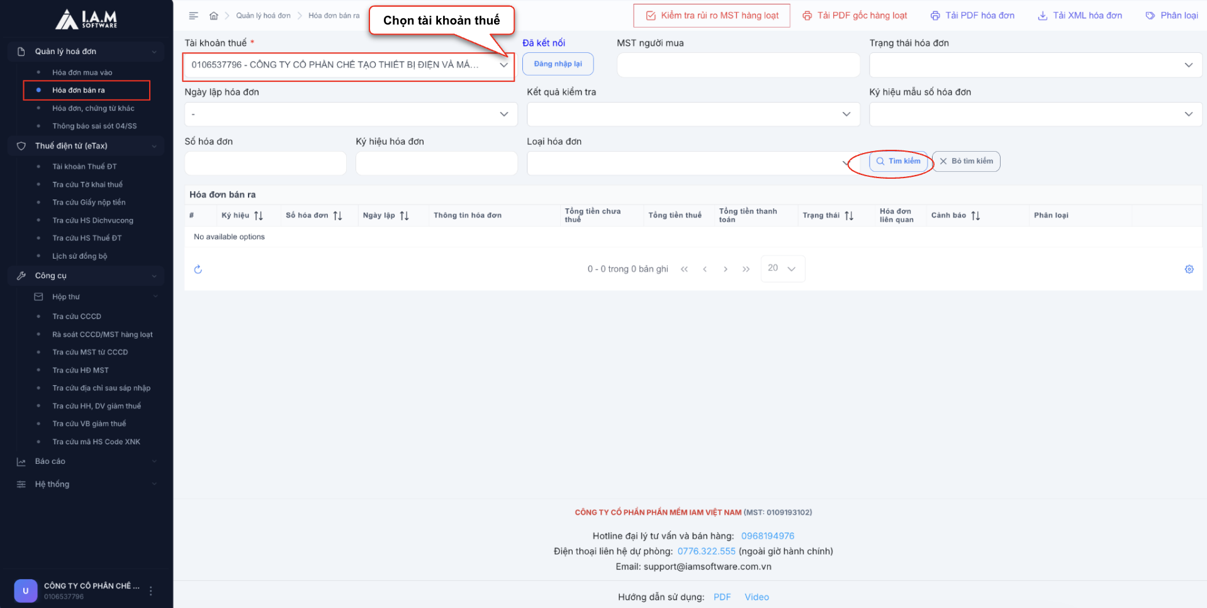The image size is (1207, 608).
Task: Jump to last page double arrow
Action: [x=746, y=269]
